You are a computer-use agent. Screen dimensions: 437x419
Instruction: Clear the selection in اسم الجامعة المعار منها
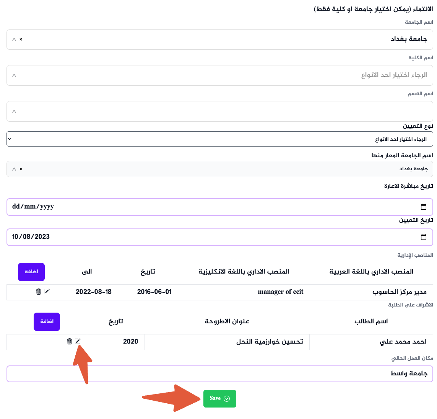21,169
